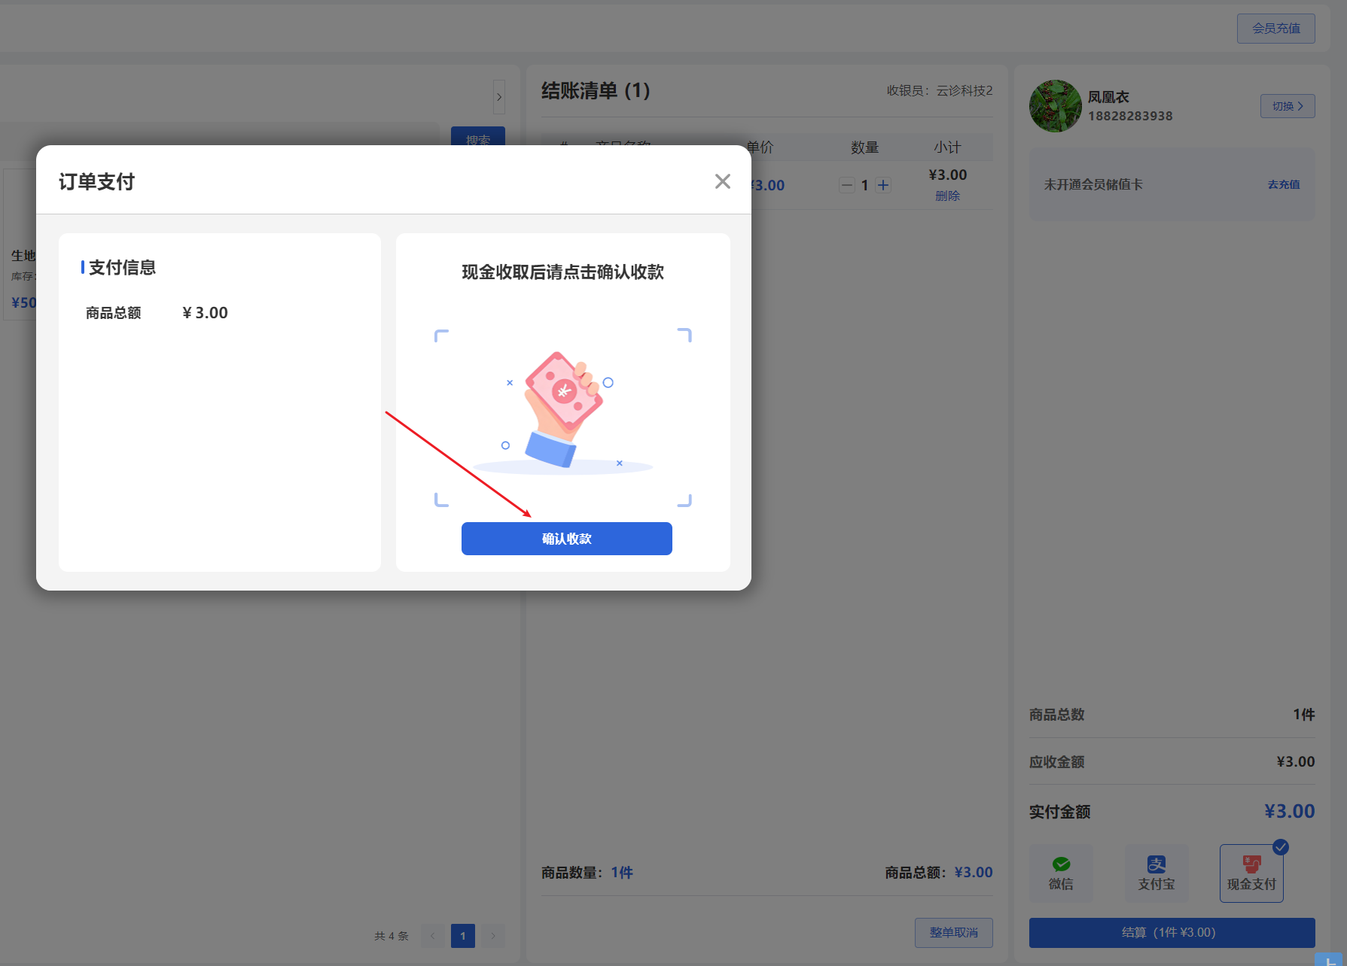The height and width of the screenshot is (966, 1347).
Task: Select the WeChat Pay (微信) payment icon
Action: click(1060, 864)
